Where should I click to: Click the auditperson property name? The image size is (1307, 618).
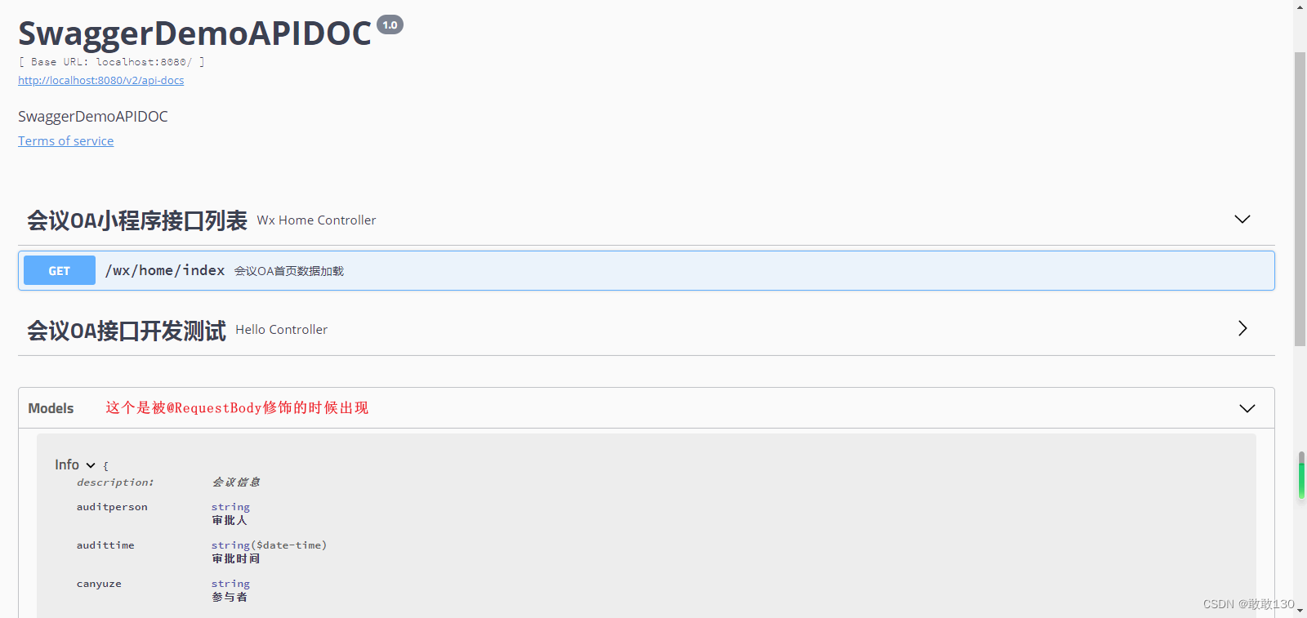[113, 507]
